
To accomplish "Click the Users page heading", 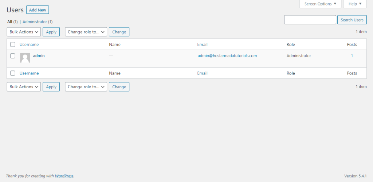I will (x=15, y=10).
